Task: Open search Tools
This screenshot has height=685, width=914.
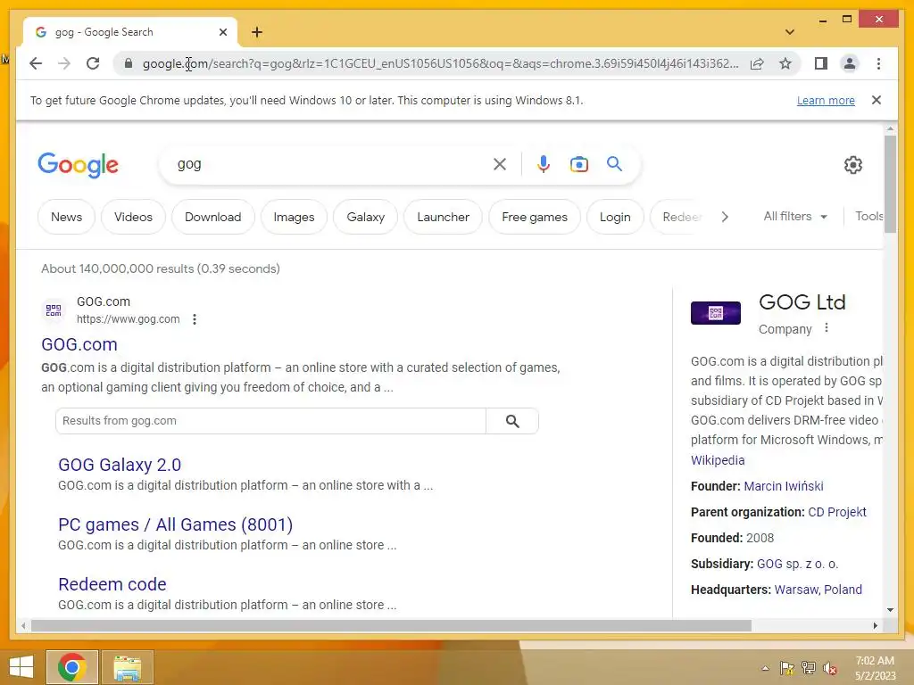Action: pos(868,216)
